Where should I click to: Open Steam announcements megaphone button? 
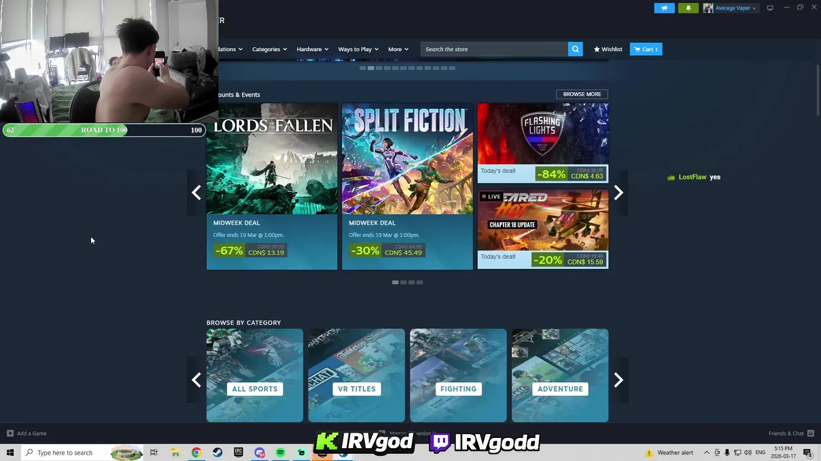click(x=664, y=8)
